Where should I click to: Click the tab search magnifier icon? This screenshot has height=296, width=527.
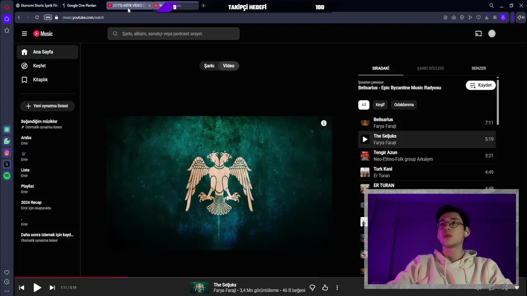click(491, 6)
